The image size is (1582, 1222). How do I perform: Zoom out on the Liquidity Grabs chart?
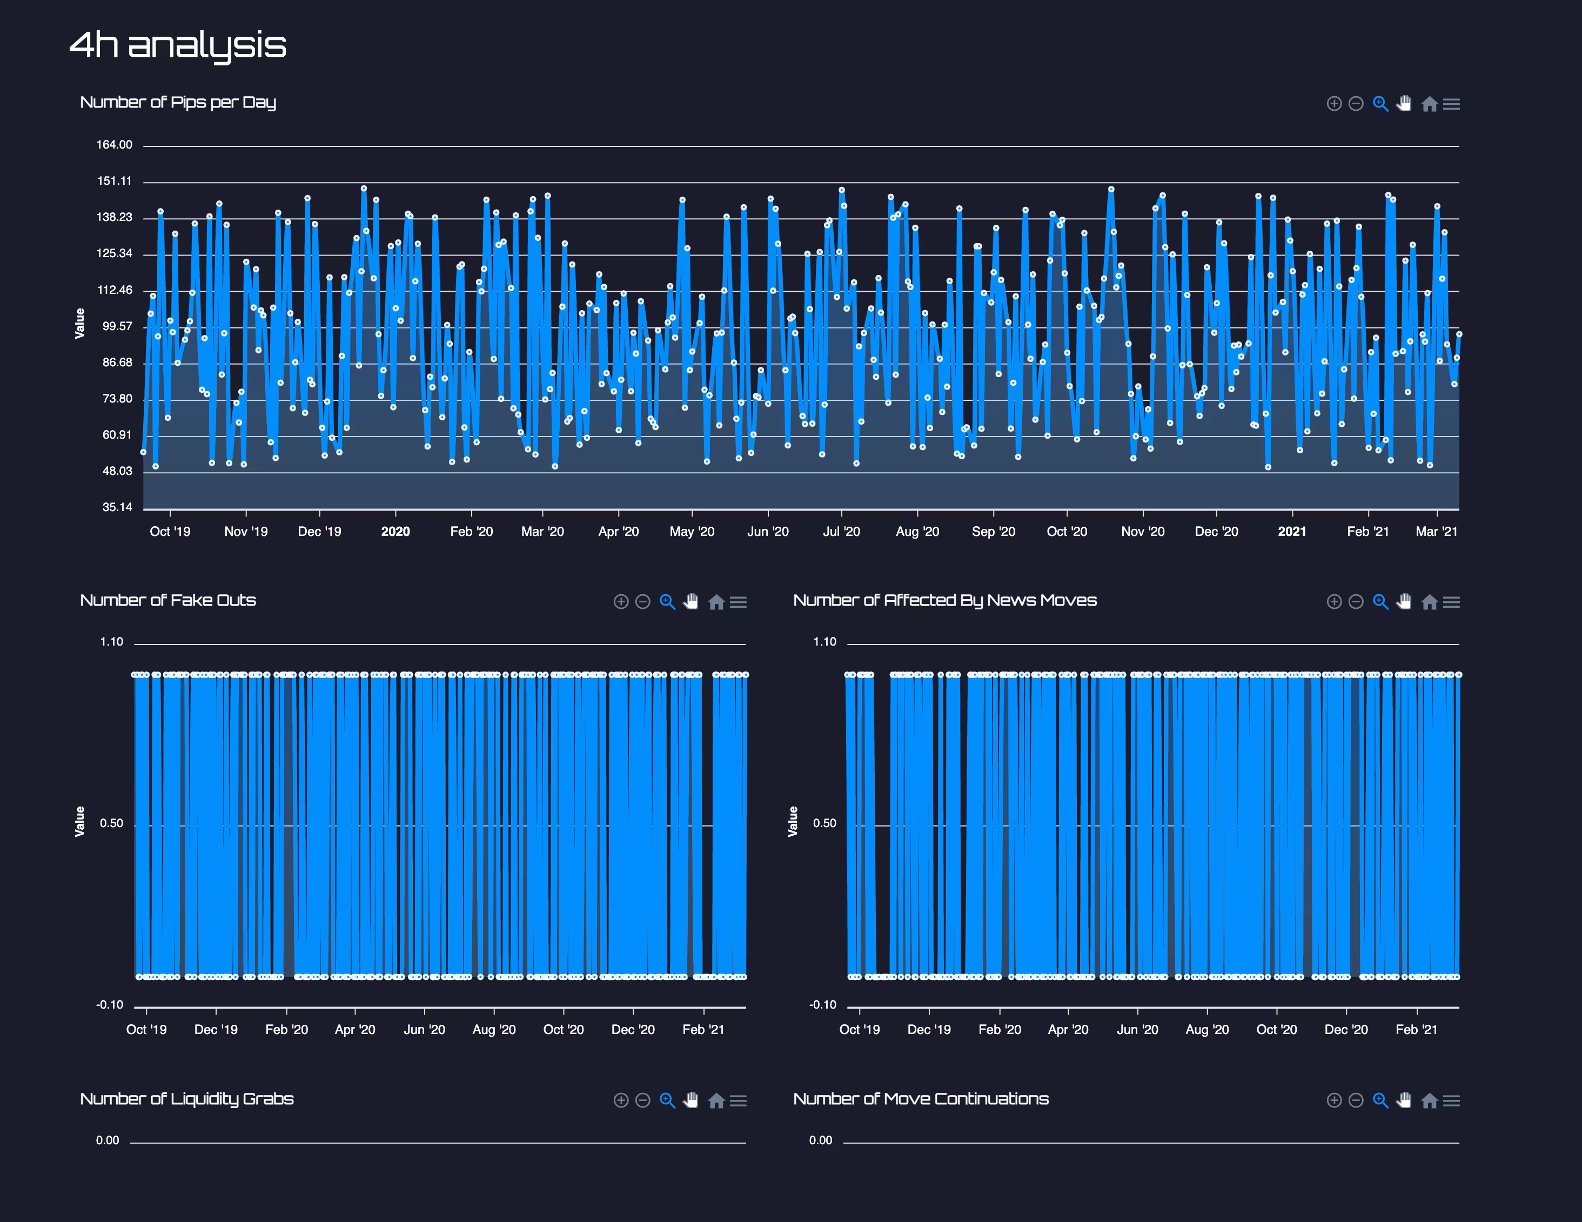click(x=642, y=1100)
